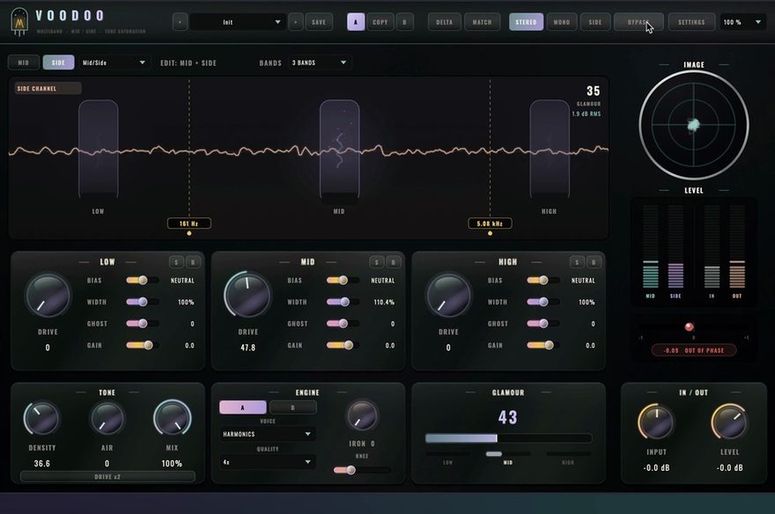The width and height of the screenshot is (775, 514).
Task: Select SIDE monitoring mode
Action: tap(595, 22)
